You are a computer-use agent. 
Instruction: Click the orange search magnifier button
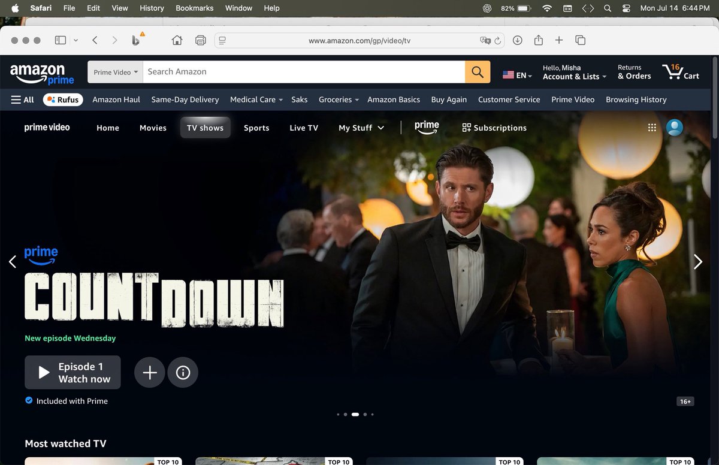478,72
